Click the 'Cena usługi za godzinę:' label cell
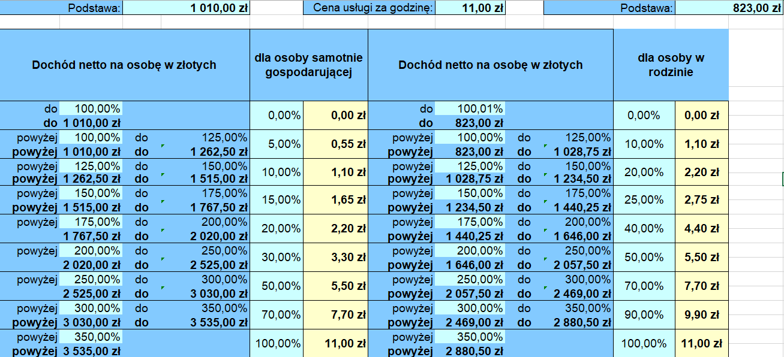 (370, 8)
